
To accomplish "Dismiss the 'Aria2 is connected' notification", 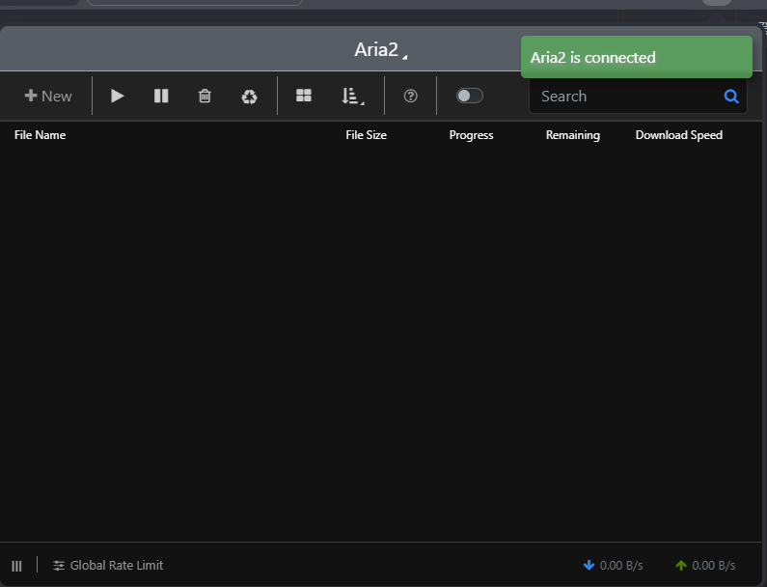I will [637, 57].
